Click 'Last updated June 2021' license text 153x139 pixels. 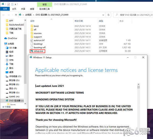(50, 86)
